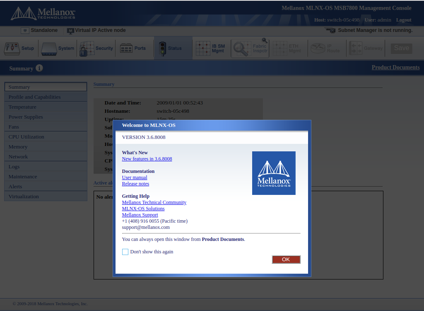Click the hostname value switch-05c498 in summary

pos(173,111)
